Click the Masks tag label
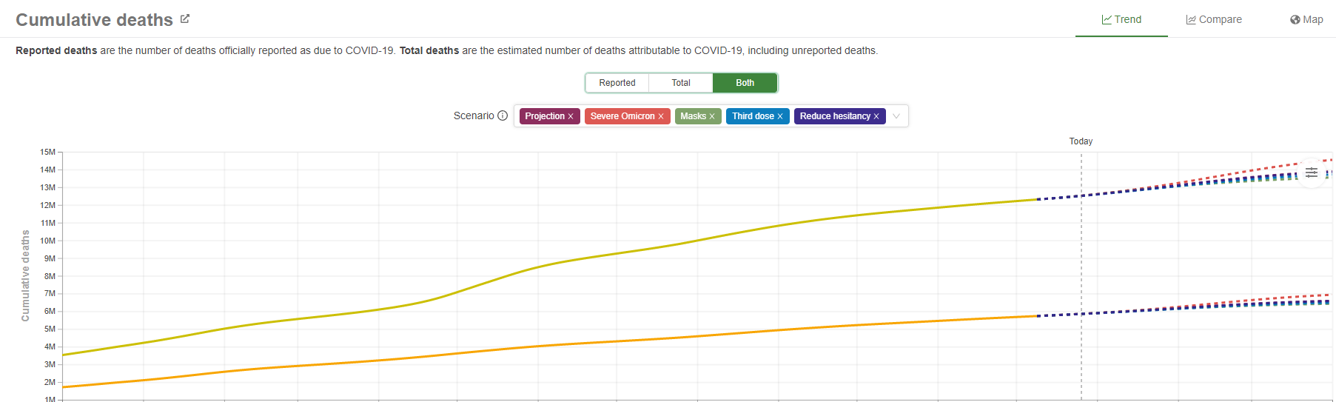 [693, 116]
